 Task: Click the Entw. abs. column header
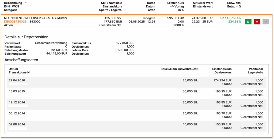pyautogui.click(x=234, y=3)
